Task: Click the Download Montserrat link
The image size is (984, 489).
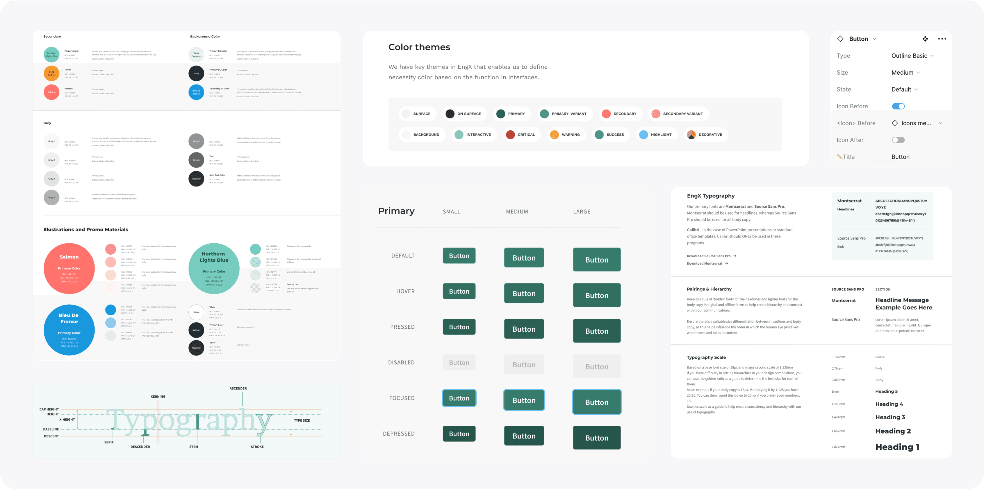Action: 704,264
